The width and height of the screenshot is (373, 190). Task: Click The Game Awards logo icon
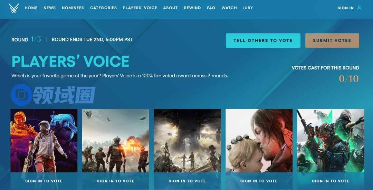click(x=13, y=8)
